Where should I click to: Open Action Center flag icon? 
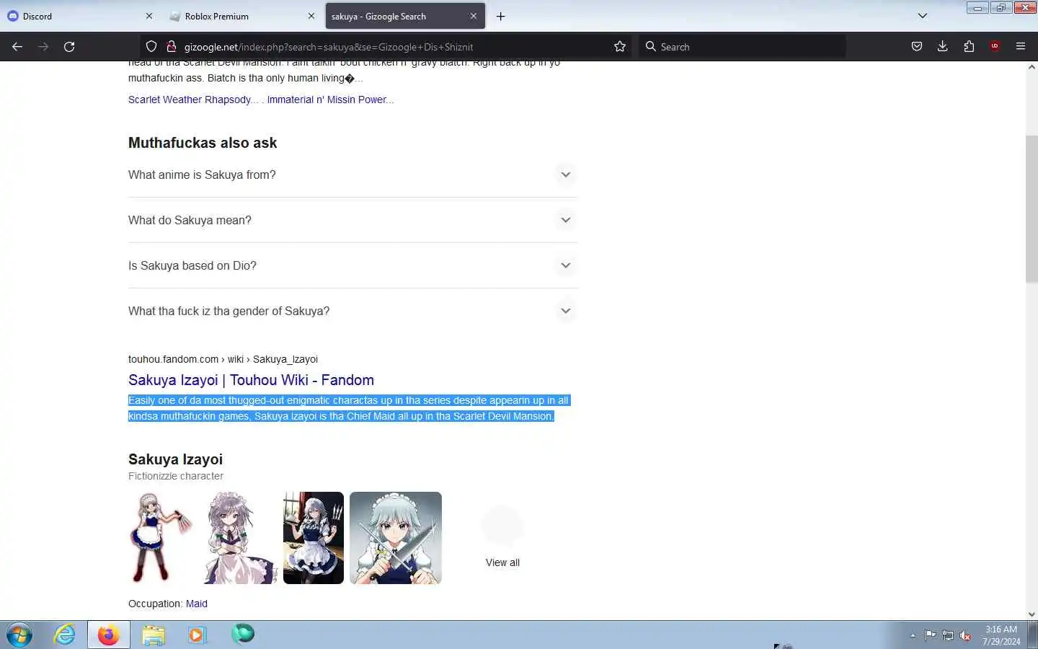(x=931, y=635)
